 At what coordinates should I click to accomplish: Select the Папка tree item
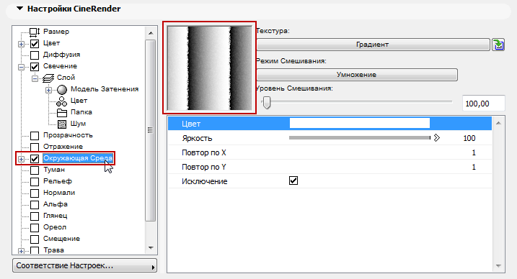pyautogui.click(x=81, y=112)
